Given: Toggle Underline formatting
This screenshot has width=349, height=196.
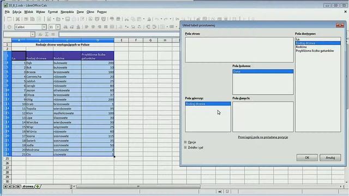Looking at the screenshot, I should click(x=78, y=27).
